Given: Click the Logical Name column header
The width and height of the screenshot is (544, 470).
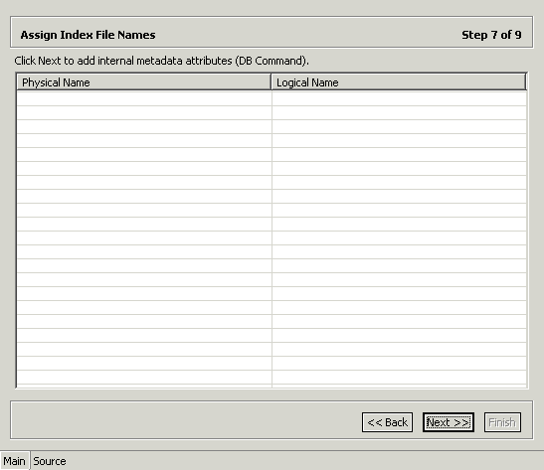Looking at the screenshot, I should 399,82.
